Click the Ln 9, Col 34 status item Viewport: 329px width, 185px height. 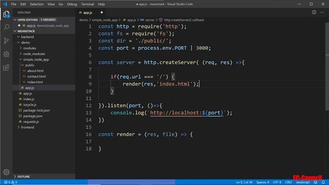244,182
